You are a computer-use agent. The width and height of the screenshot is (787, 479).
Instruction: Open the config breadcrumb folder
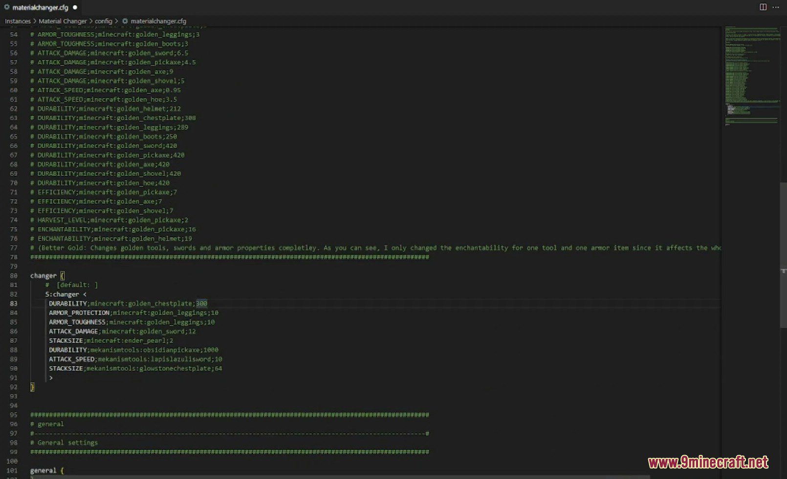pos(104,21)
